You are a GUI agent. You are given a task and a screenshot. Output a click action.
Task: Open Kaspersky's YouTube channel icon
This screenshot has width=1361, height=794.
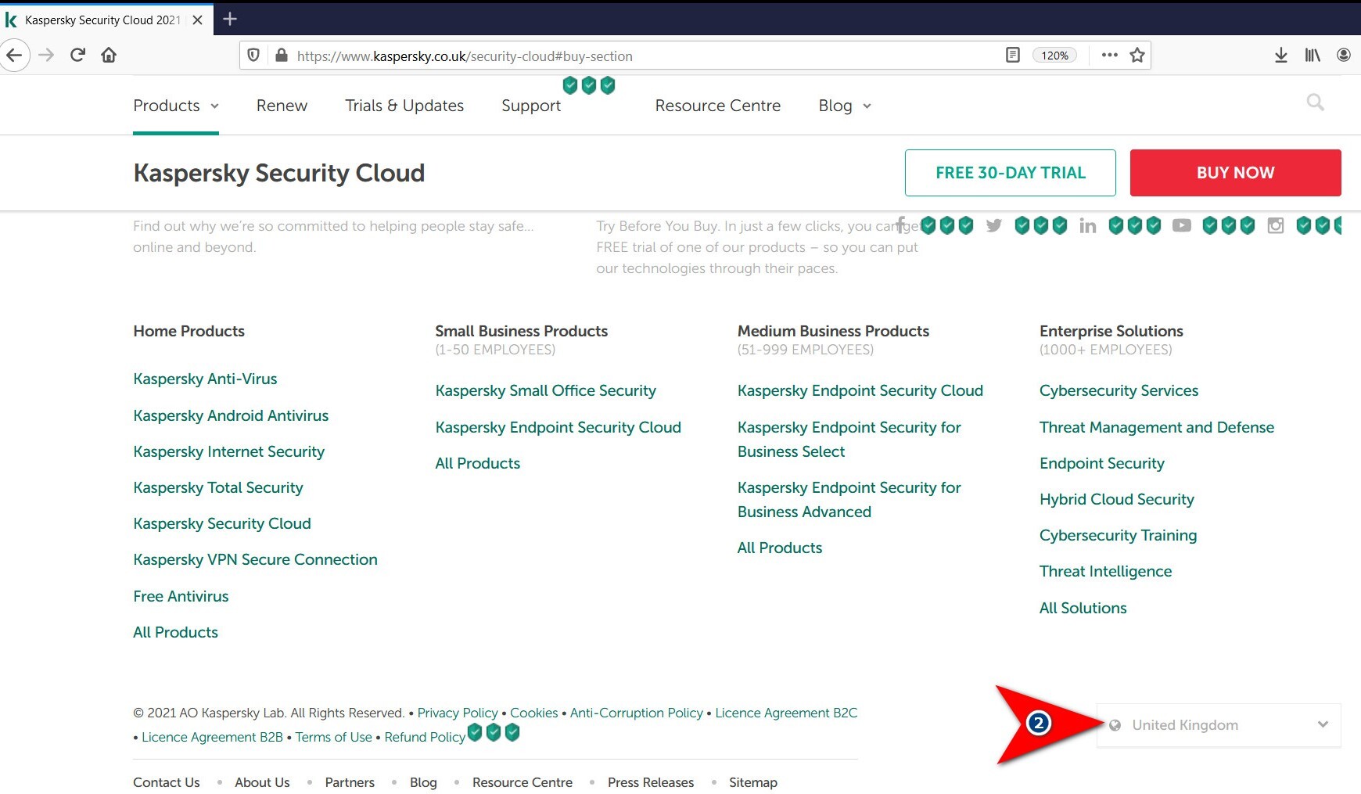pos(1181,226)
